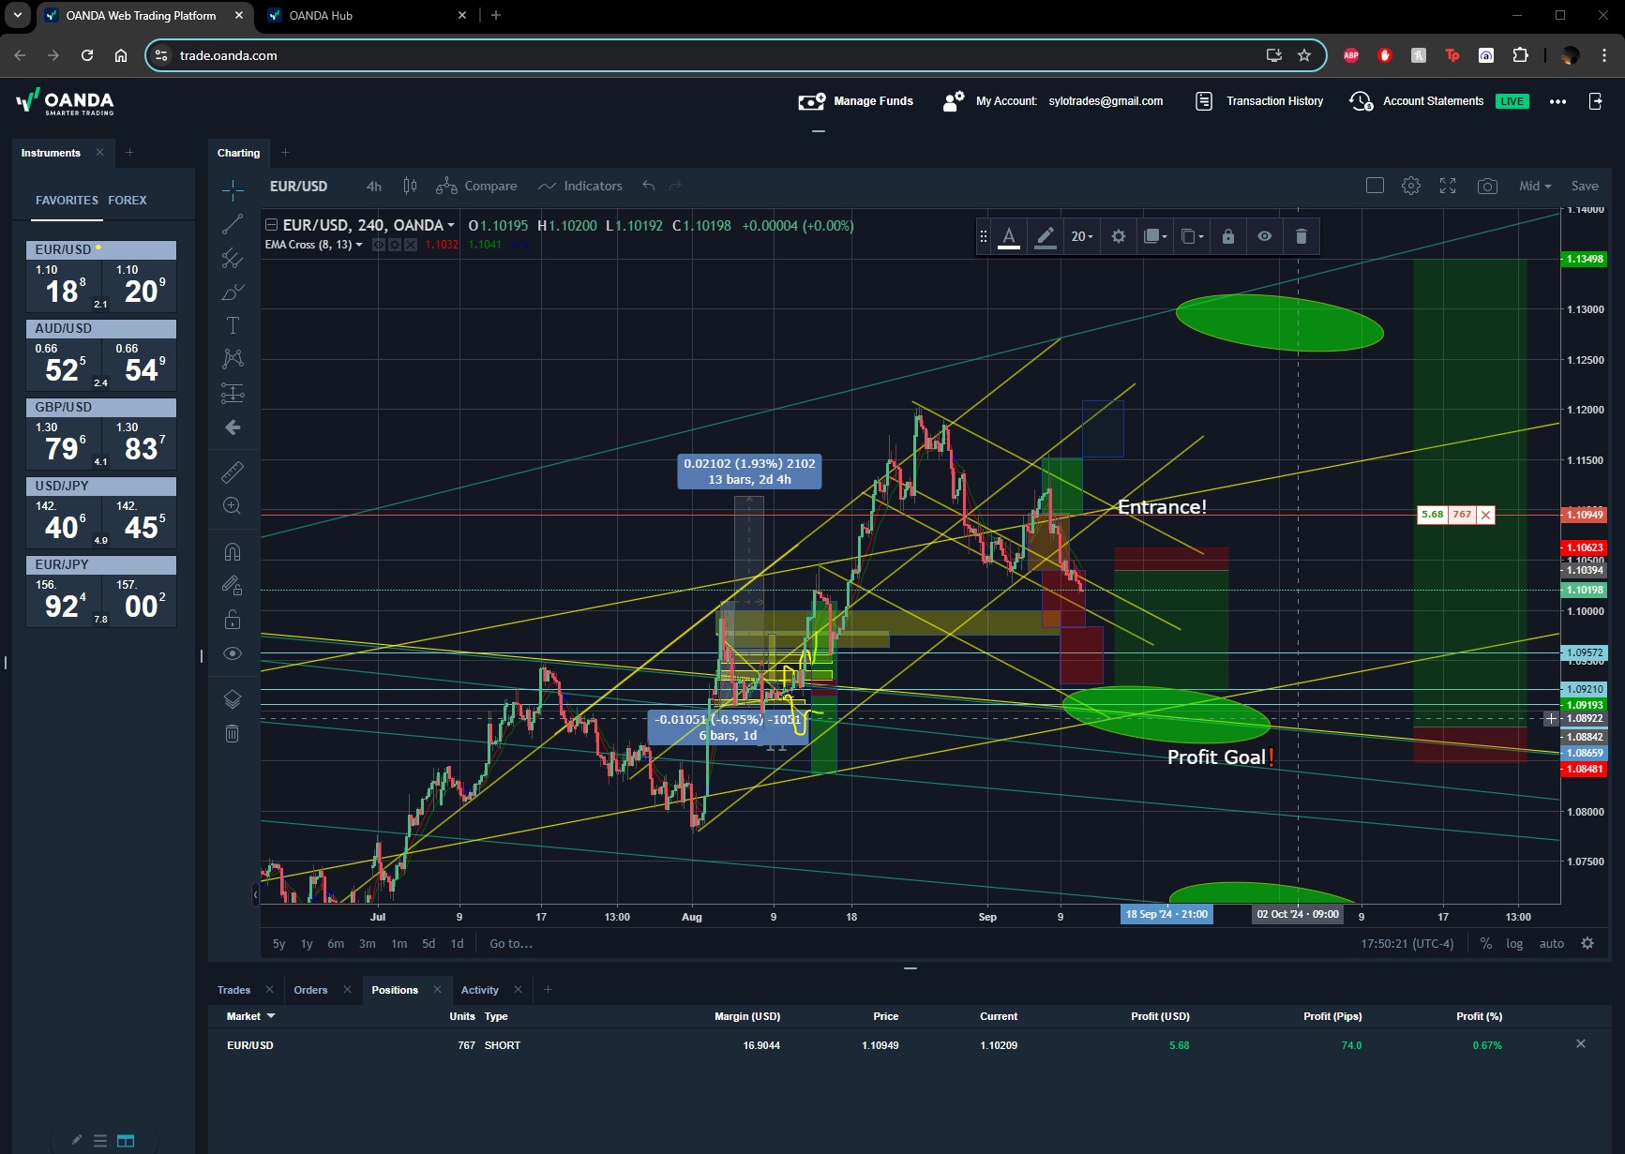Set chart range to 1d
The height and width of the screenshot is (1154, 1625).
click(458, 944)
